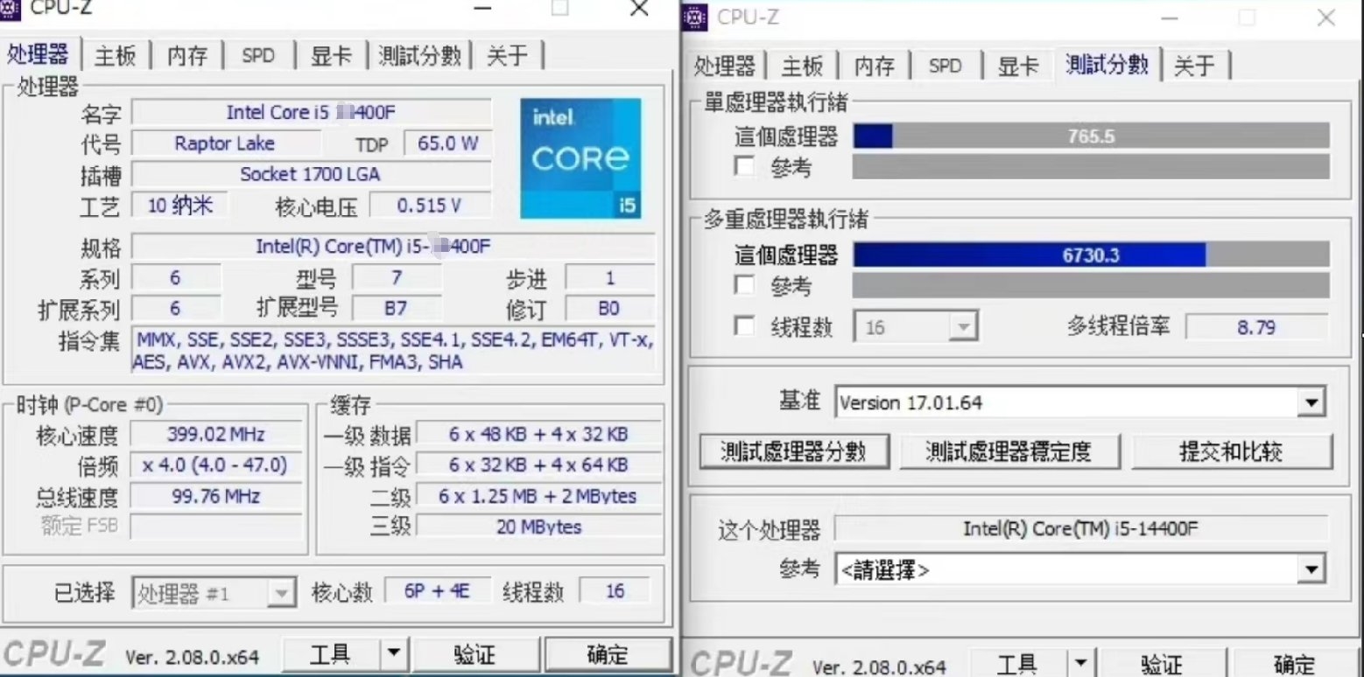Click multi-thread score bar 6730.3
This screenshot has width=1364, height=677.
(1091, 255)
